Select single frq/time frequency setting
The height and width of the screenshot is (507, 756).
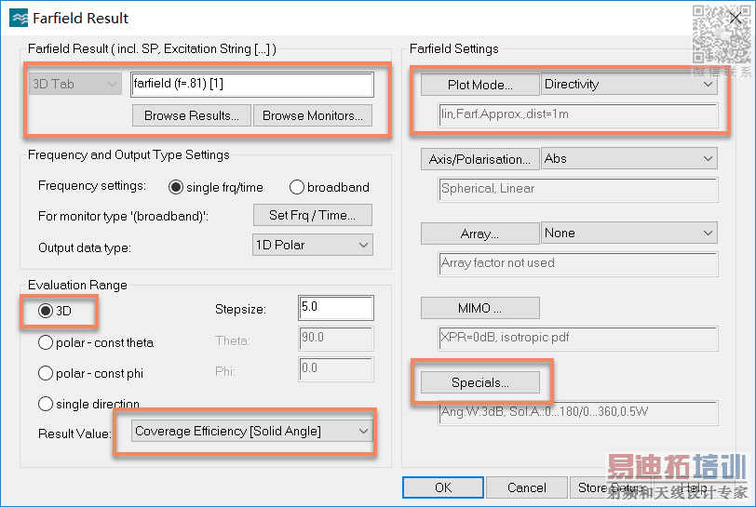pyautogui.click(x=215, y=187)
